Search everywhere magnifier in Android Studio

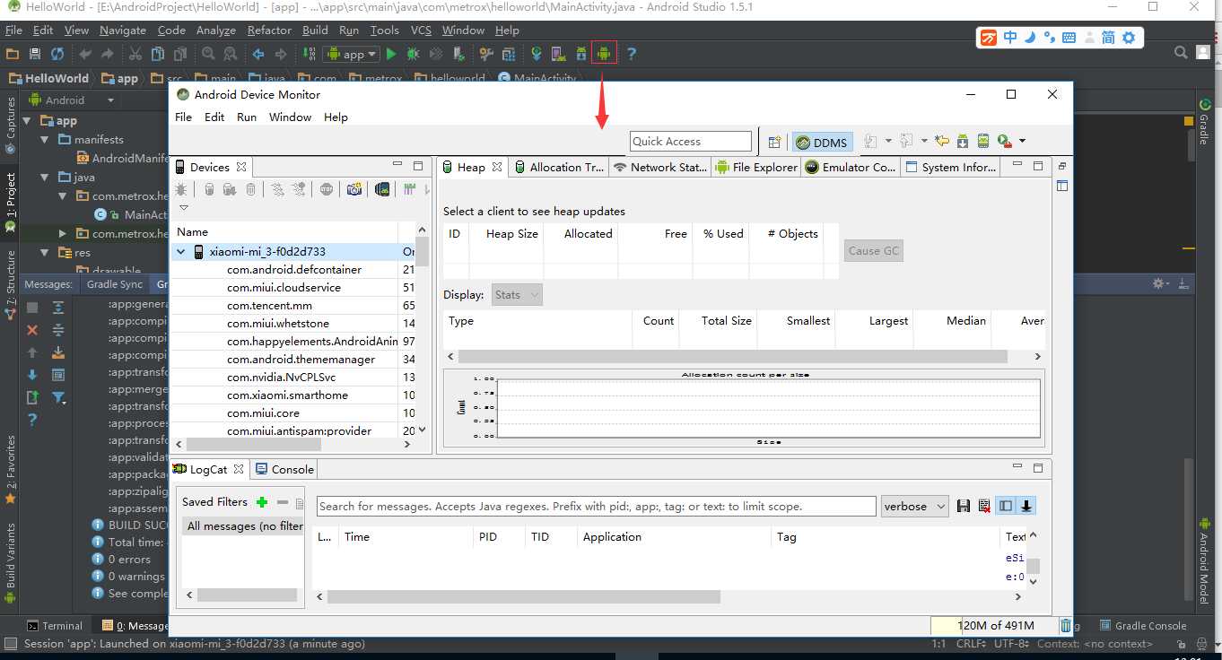(x=1181, y=54)
